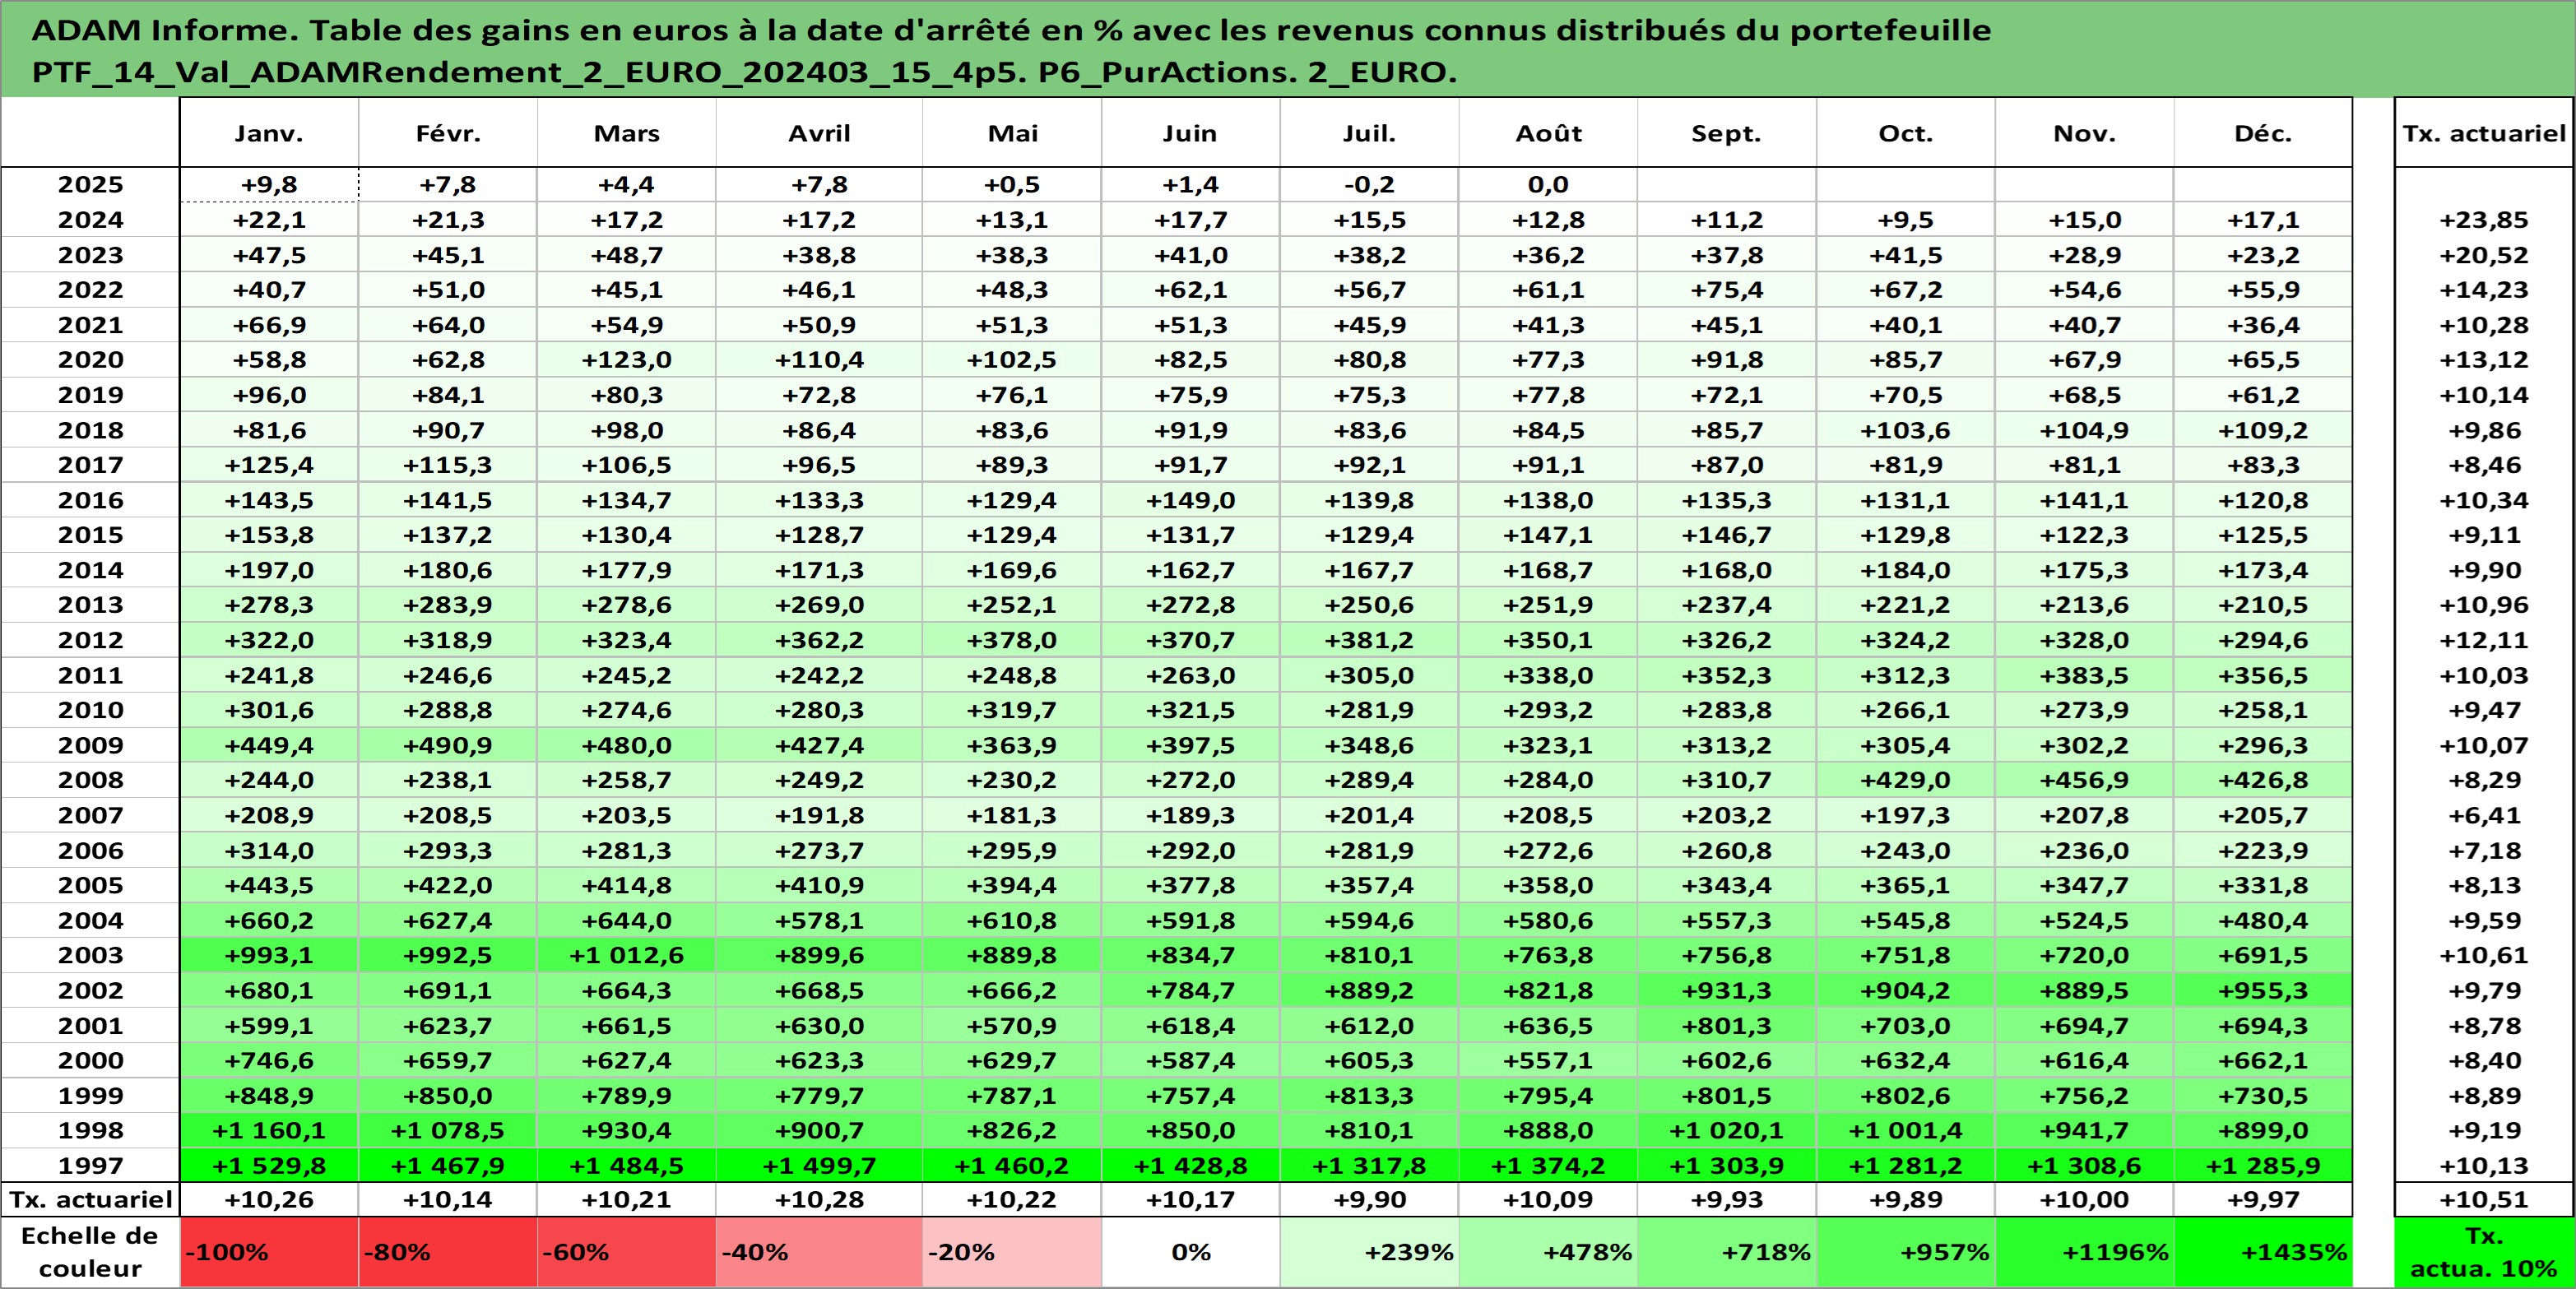The image size is (2576, 1289).
Task: Click the +957% color scale cell
Action: tap(1906, 1252)
